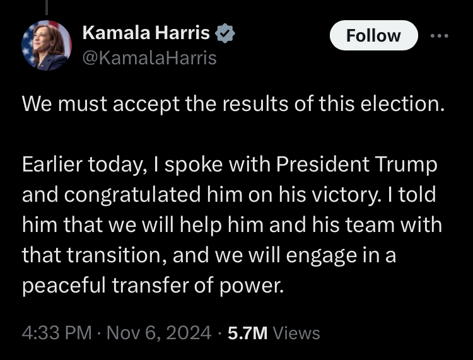
Task: Click the word Views in post footer
Action: tap(296, 333)
